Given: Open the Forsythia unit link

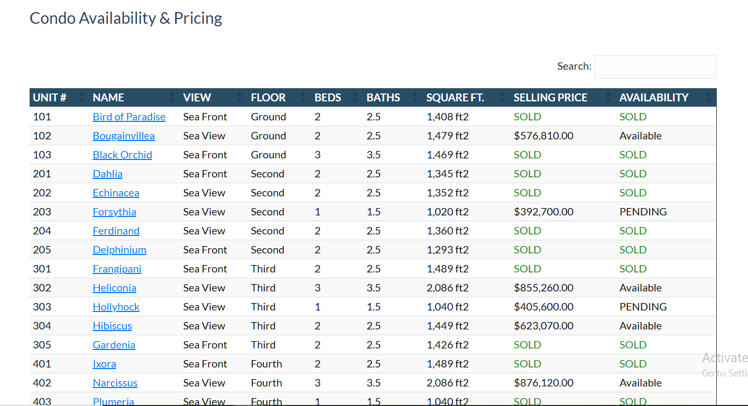Looking at the screenshot, I should click(114, 212).
